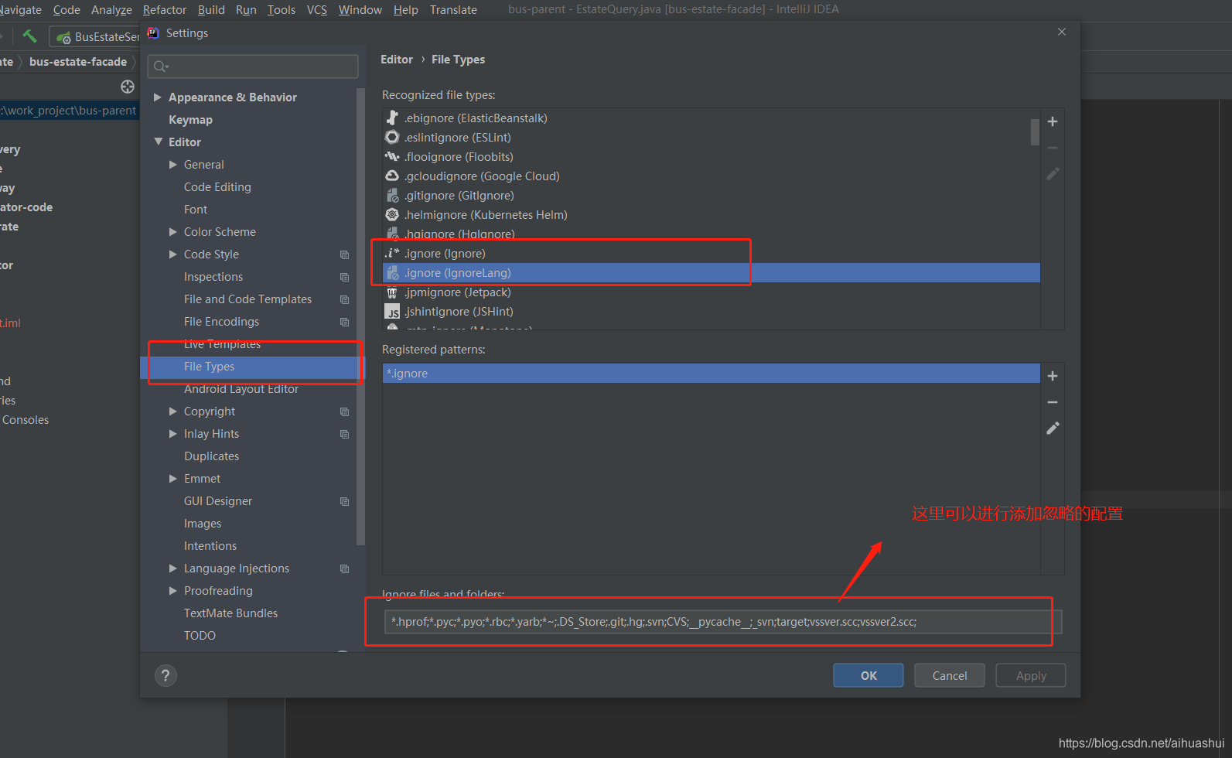Click the Apply button

tap(1030, 675)
